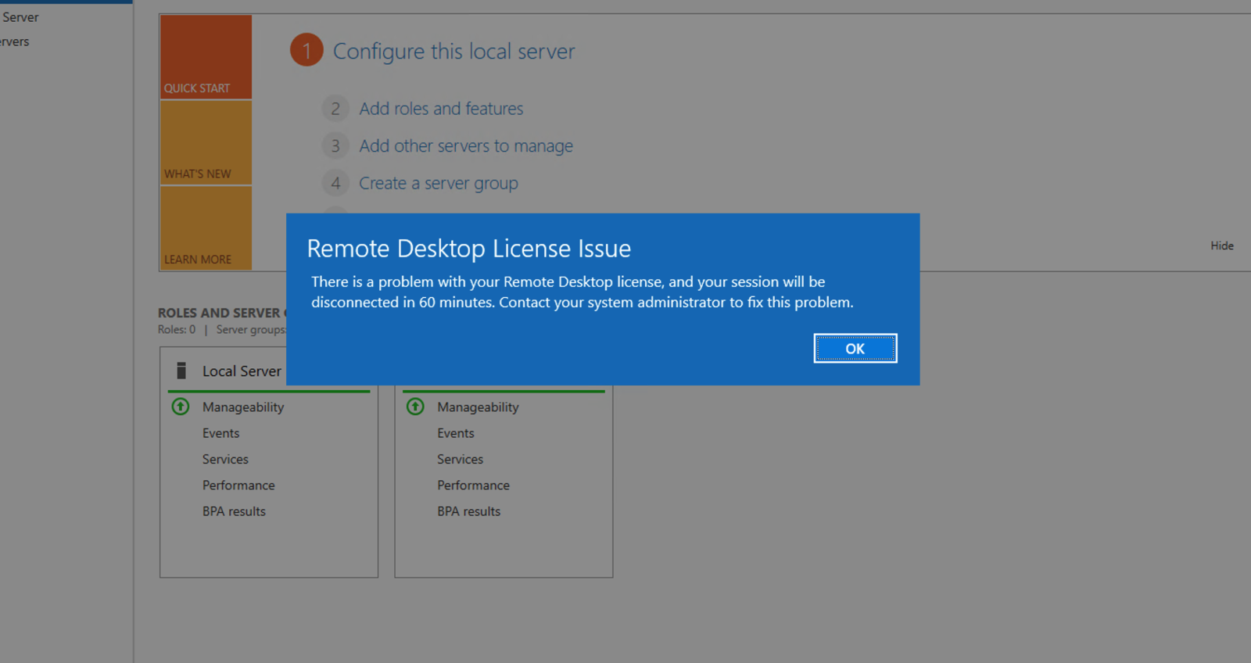Open BPA results in Local Server tile
This screenshot has width=1251, height=663.
point(234,511)
